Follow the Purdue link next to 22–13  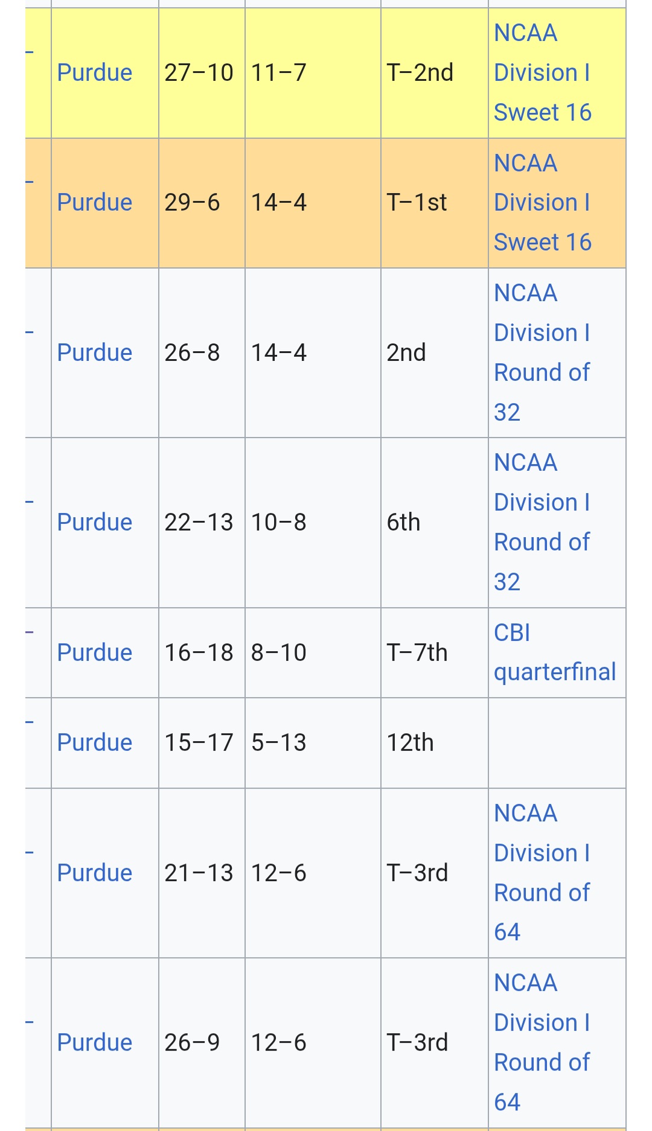[x=95, y=523]
